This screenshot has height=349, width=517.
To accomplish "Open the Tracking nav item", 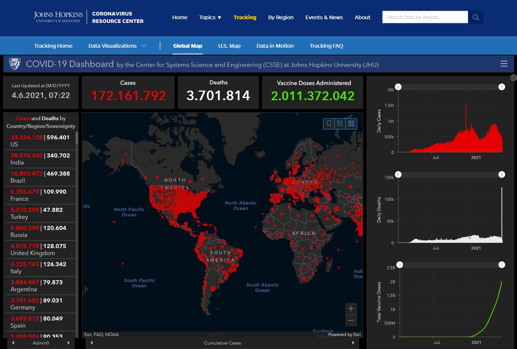I will pyautogui.click(x=245, y=17).
